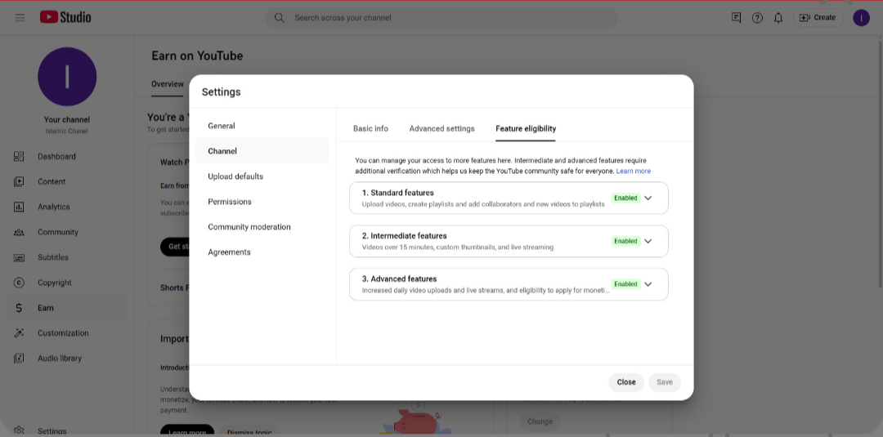The width and height of the screenshot is (883, 437).
Task: Click the Standard features Enabled badge
Action: tap(625, 198)
